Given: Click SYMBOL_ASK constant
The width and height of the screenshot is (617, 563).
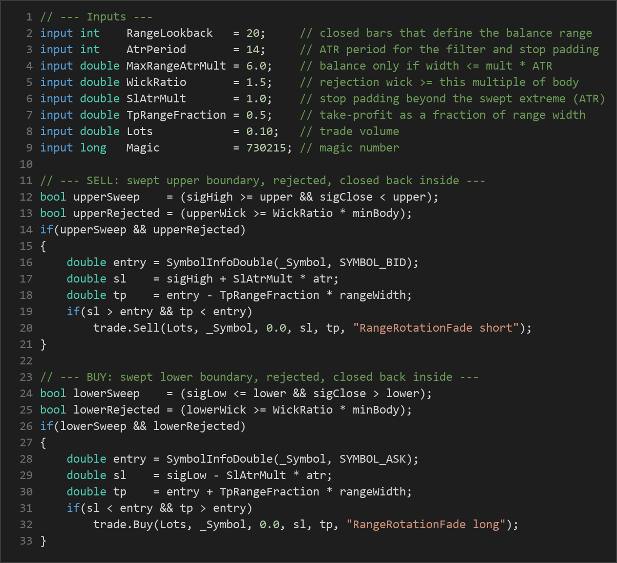Looking at the screenshot, I should pos(373,459).
